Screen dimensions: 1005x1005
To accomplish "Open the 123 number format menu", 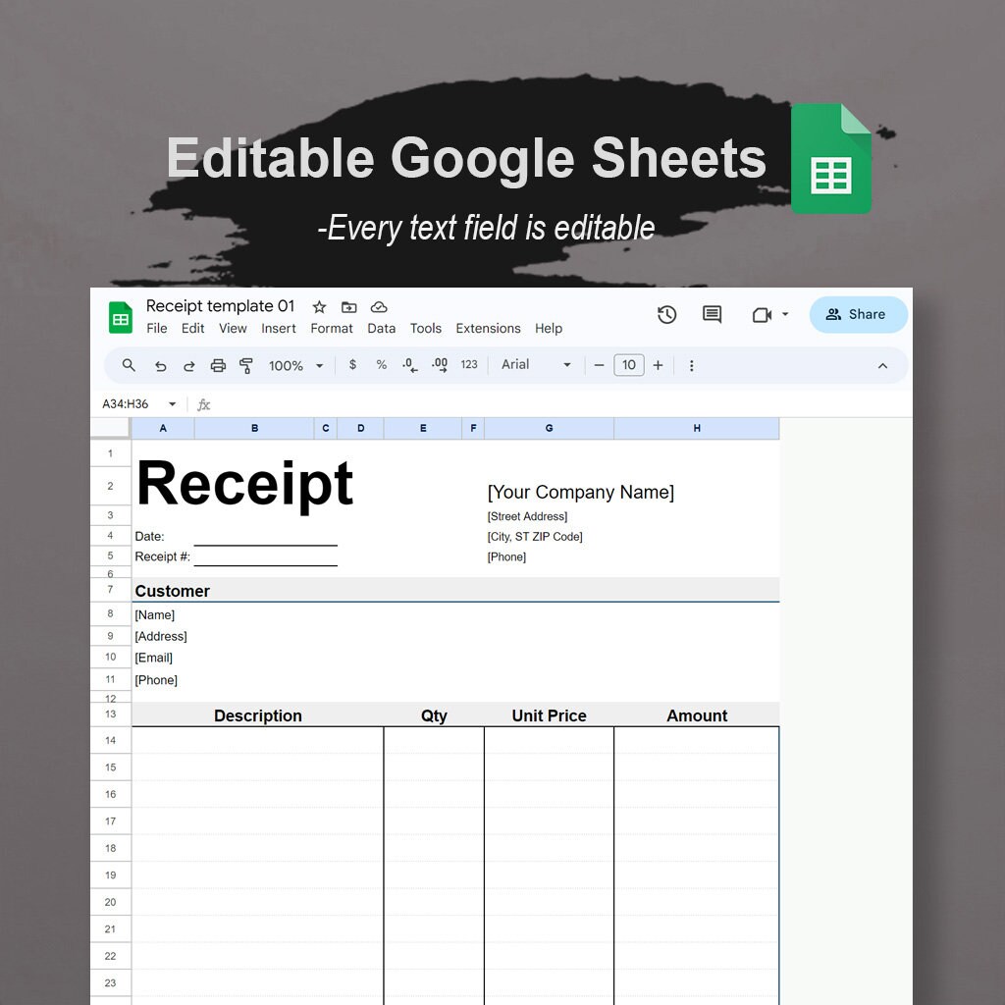I will [x=468, y=364].
